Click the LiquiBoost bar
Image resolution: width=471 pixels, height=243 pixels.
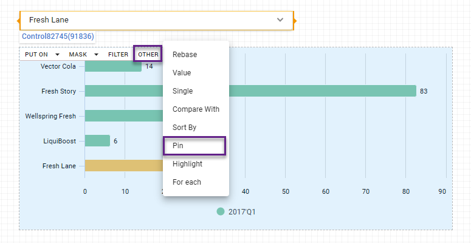97,141
